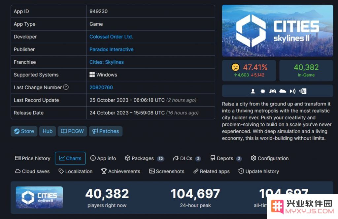338x219 pixels.
Task: Click the Windows logo in Supported Systems
Action: pyautogui.click(x=92, y=75)
